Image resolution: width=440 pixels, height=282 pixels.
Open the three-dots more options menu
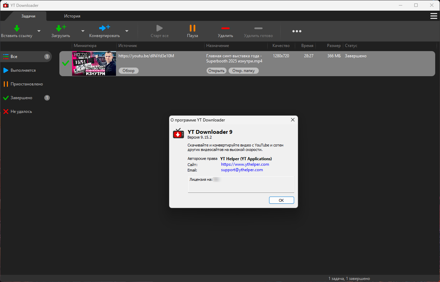(297, 31)
